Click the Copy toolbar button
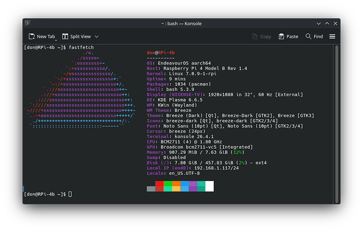This screenshot has width=363, height=231. 261,36
